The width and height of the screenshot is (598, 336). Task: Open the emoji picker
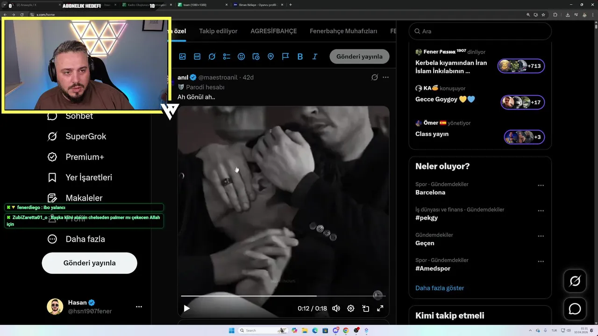click(x=241, y=56)
